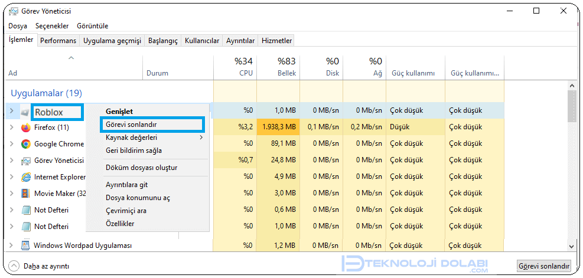The height and width of the screenshot is (278, 583).
Task: Click the first Not Defteri icon
Action: click(25, 210)
